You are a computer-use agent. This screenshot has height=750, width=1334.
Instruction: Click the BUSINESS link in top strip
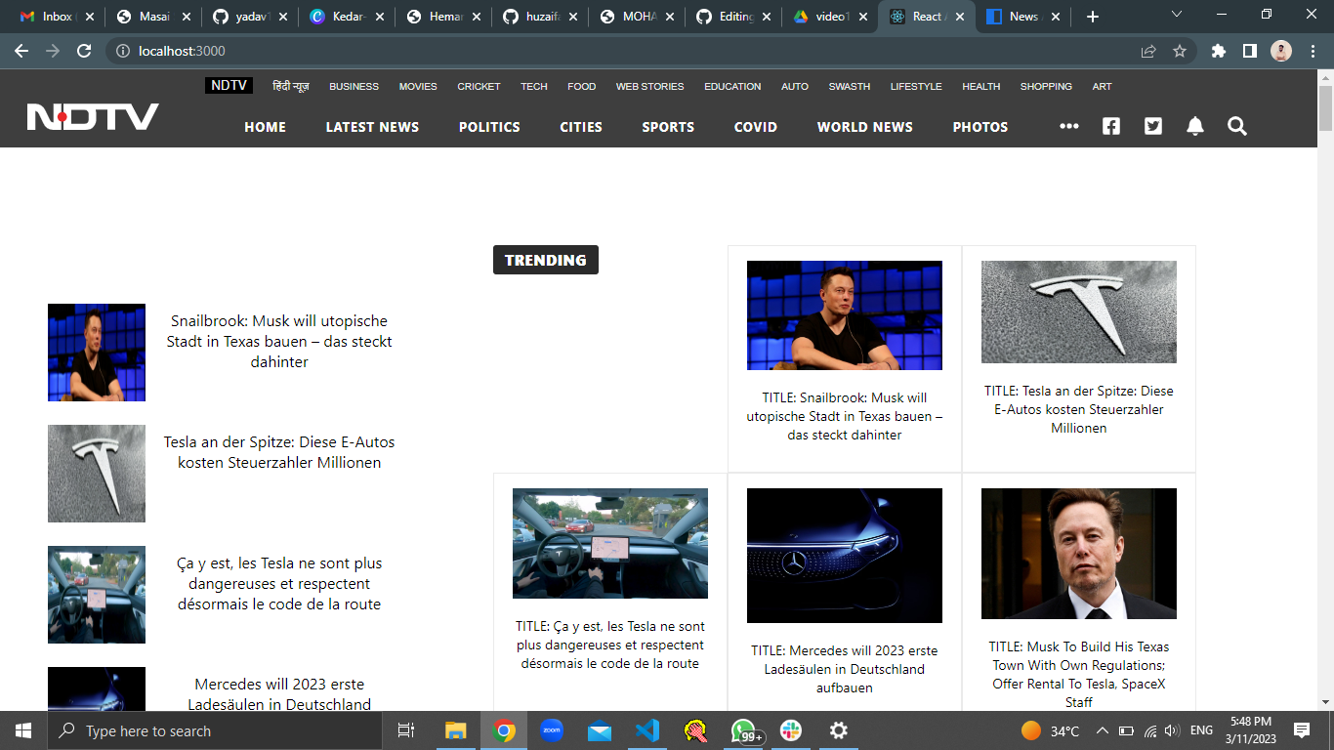click(354, 86)
